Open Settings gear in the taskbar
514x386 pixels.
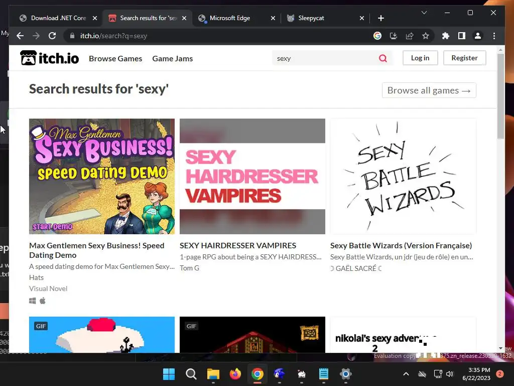pos(345,374)
